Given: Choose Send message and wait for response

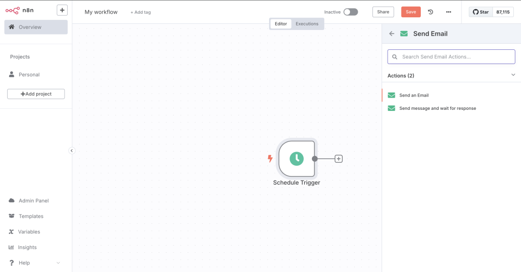Looking at the screenshot, I should [437, 108].
